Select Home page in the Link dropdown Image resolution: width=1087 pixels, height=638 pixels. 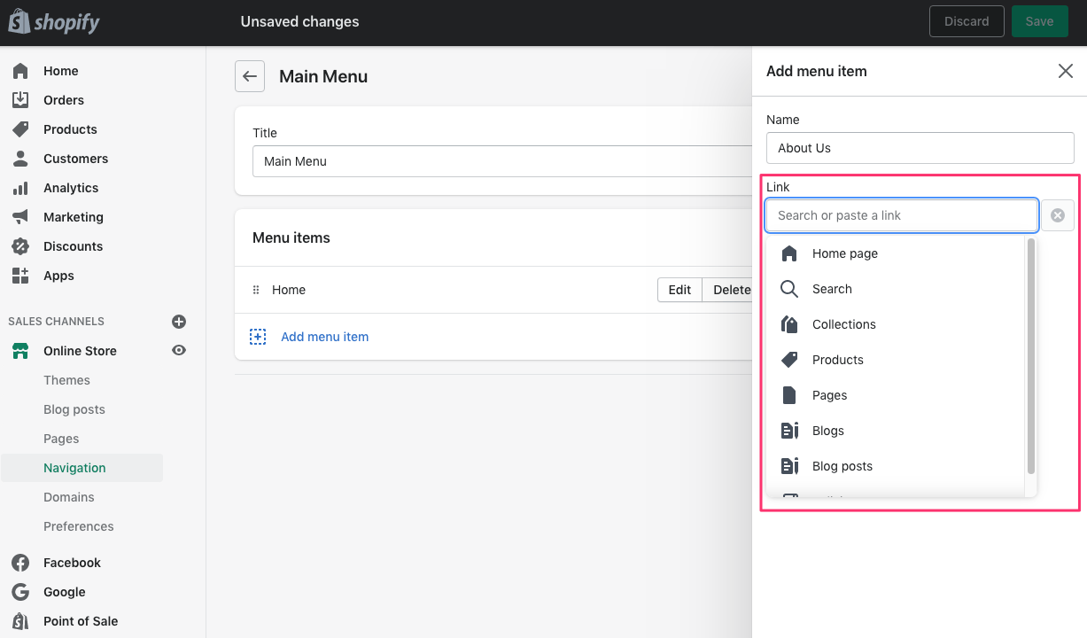pos(844,253)
